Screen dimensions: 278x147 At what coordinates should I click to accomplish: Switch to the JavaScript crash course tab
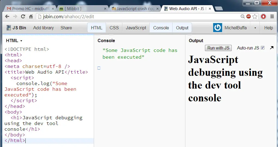[135, 9]
